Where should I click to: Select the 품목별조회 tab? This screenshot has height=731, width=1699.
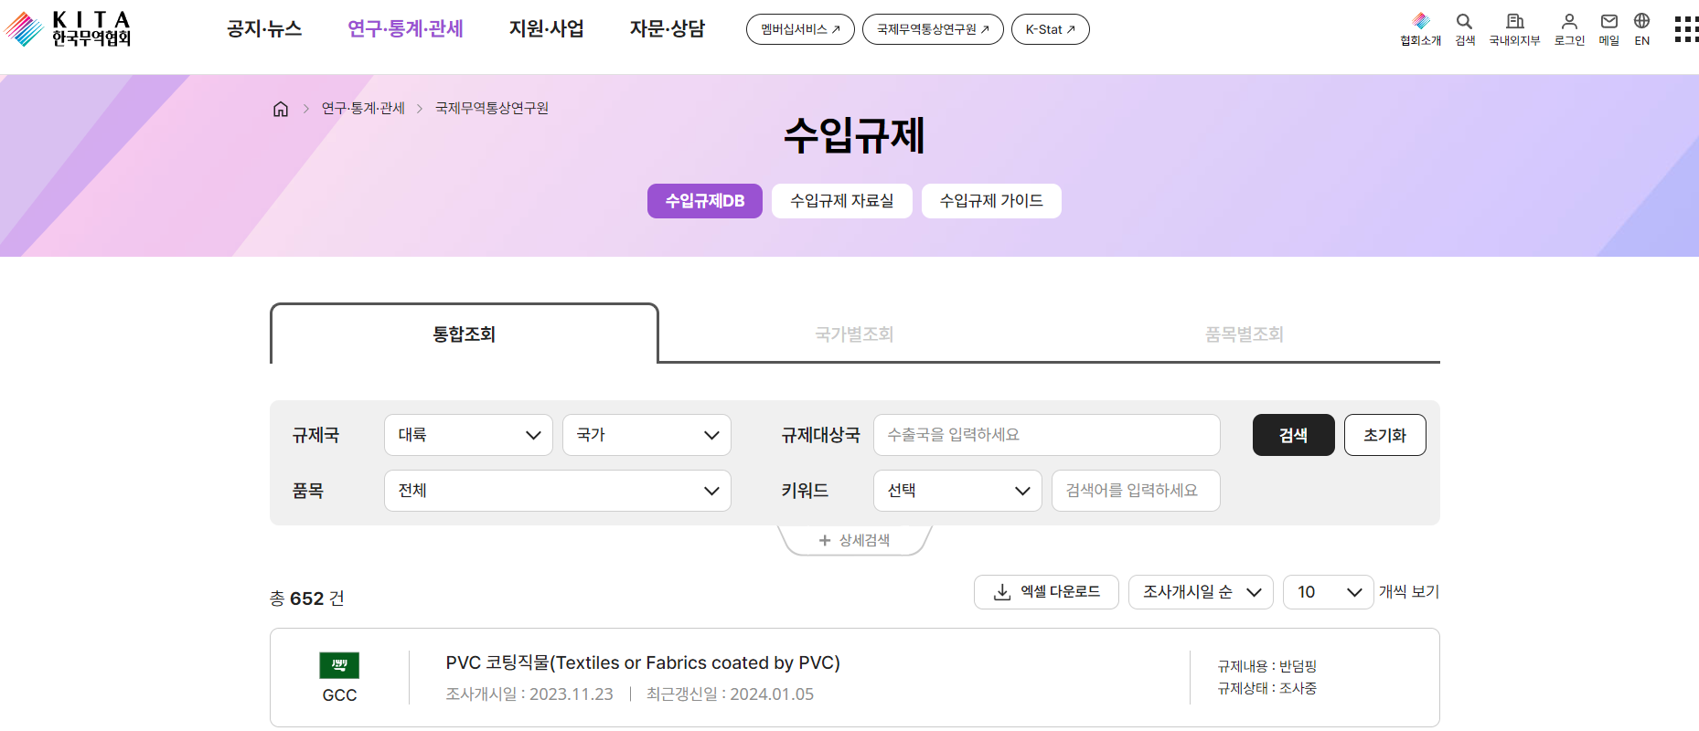(1244, 334)
